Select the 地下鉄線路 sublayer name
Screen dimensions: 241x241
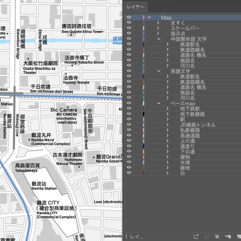(x=192, y=114)
